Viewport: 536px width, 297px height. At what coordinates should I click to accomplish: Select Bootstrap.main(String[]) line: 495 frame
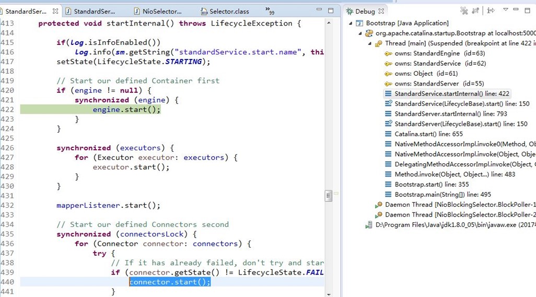442,195
